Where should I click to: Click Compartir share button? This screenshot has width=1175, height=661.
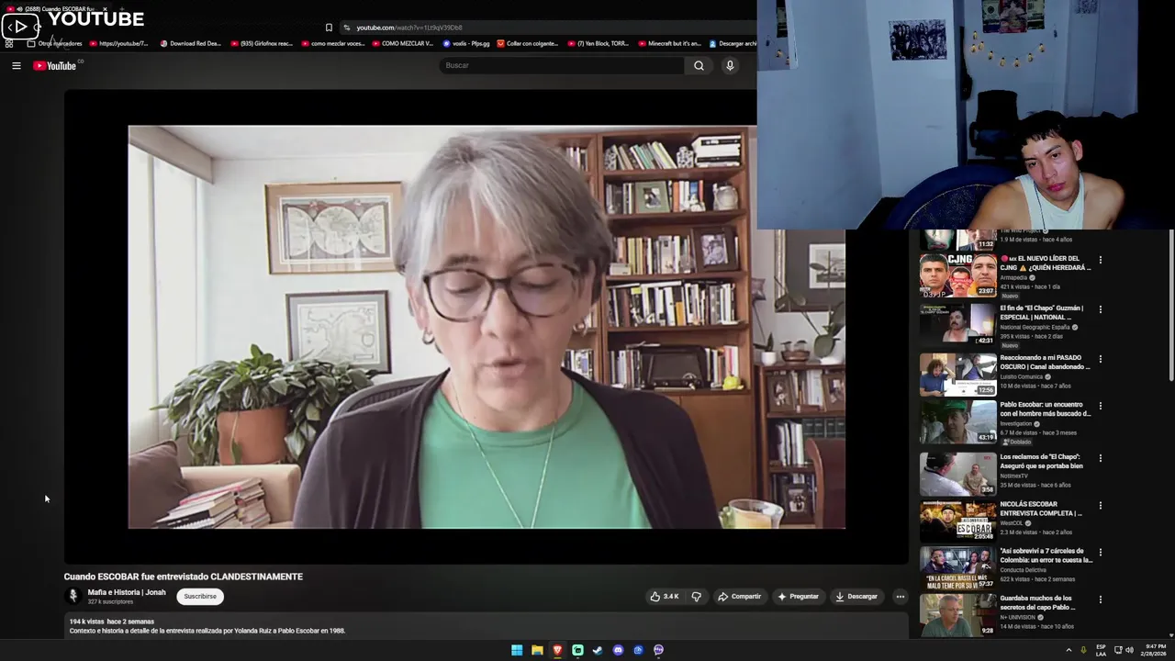point(740,597)
